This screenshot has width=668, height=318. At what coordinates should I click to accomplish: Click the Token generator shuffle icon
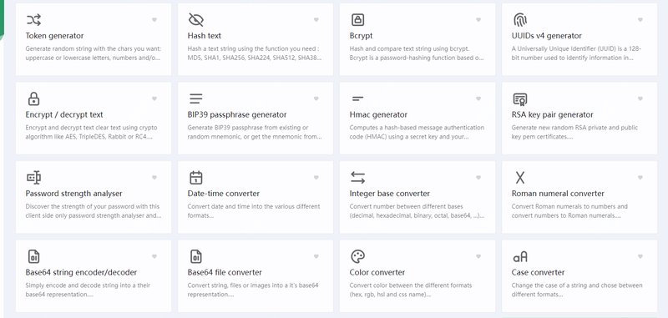[33, 19]
